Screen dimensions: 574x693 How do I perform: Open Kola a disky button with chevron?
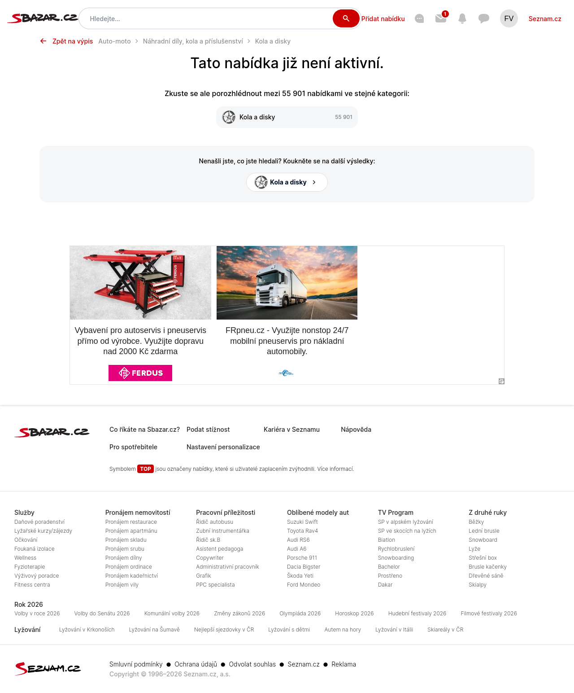[287, 182]
